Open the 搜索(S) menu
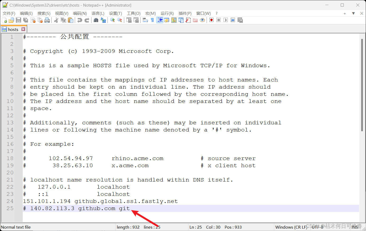The height and width of the screenshot is (231, 366). (44, 13)
